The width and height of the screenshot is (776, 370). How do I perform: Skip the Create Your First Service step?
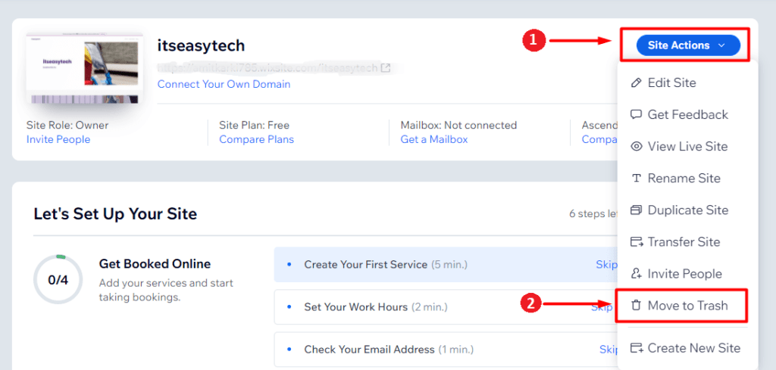(607, 264)
